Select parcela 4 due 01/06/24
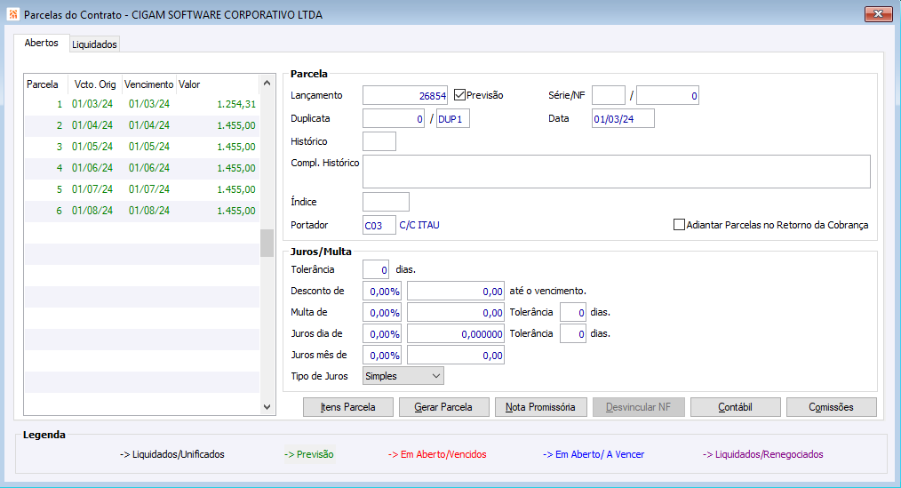Image resolution: width=901 pixels, height=488 pixels. point(142,168)
